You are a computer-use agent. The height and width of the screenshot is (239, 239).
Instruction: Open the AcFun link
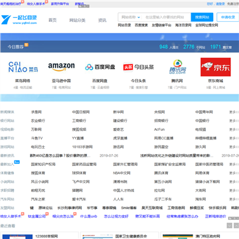pos(159,129)
